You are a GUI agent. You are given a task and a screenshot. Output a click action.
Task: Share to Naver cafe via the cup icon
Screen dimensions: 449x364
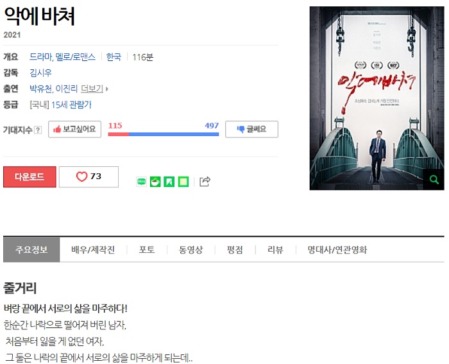pos(155,182)
